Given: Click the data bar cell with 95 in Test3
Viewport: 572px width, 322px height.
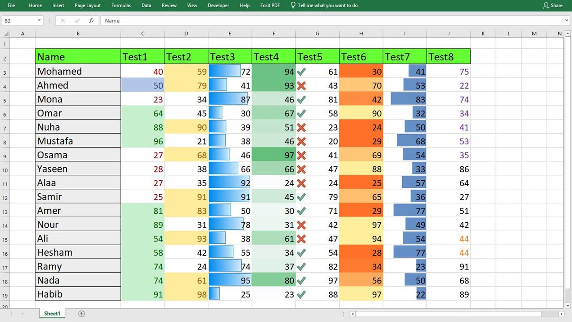Looking at the screenshot, I should coord(230,280).
